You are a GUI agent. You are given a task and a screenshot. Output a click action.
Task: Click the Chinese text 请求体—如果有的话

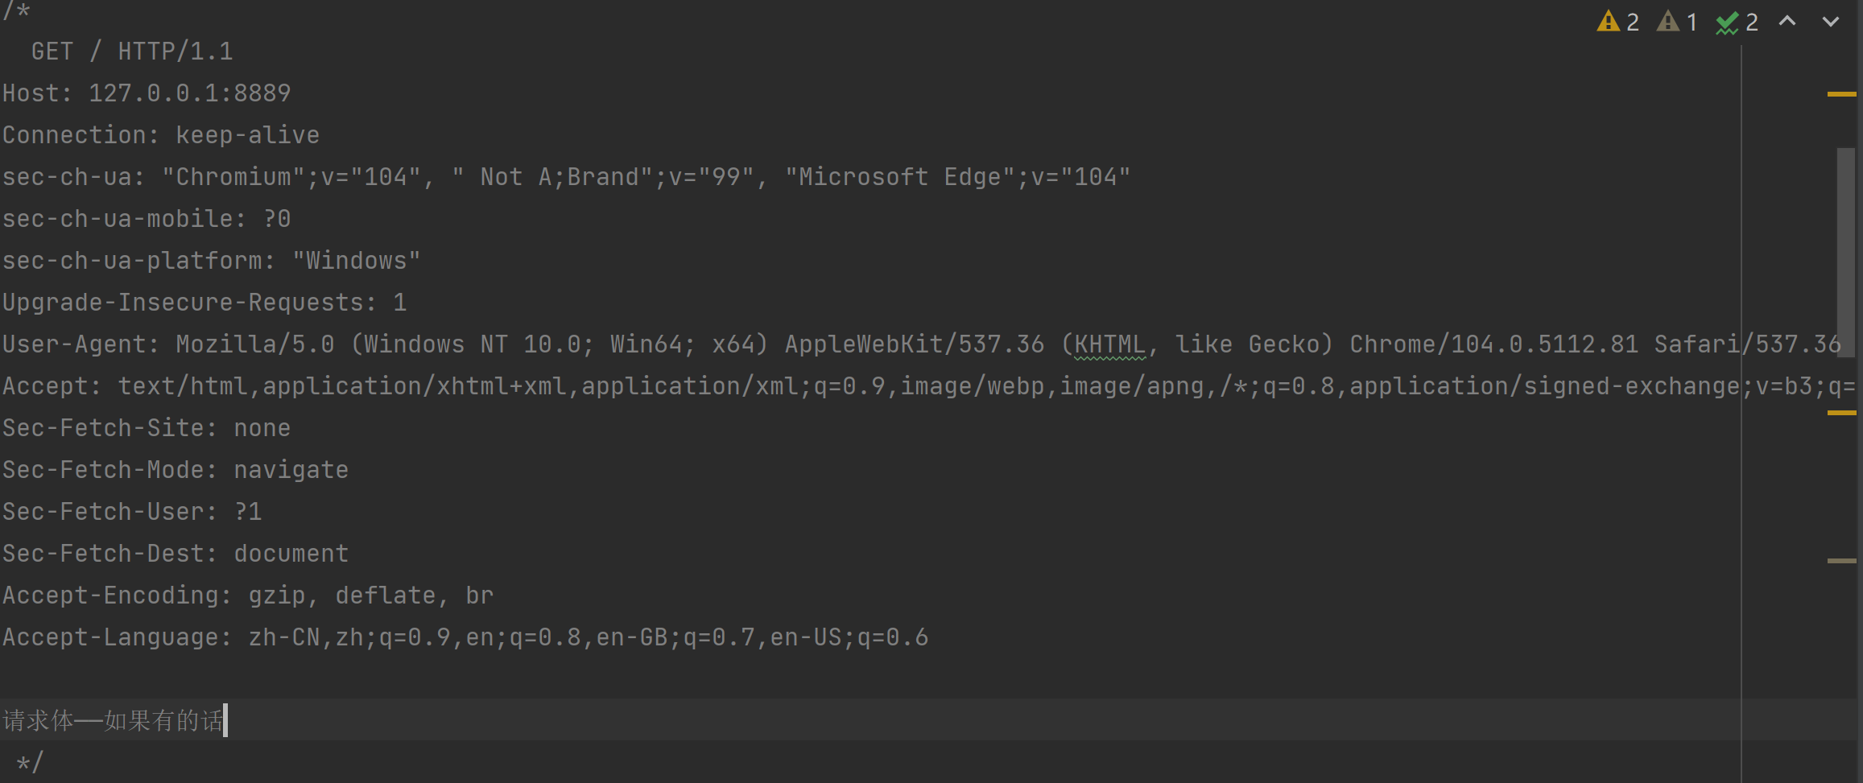(x=113, y=720)
